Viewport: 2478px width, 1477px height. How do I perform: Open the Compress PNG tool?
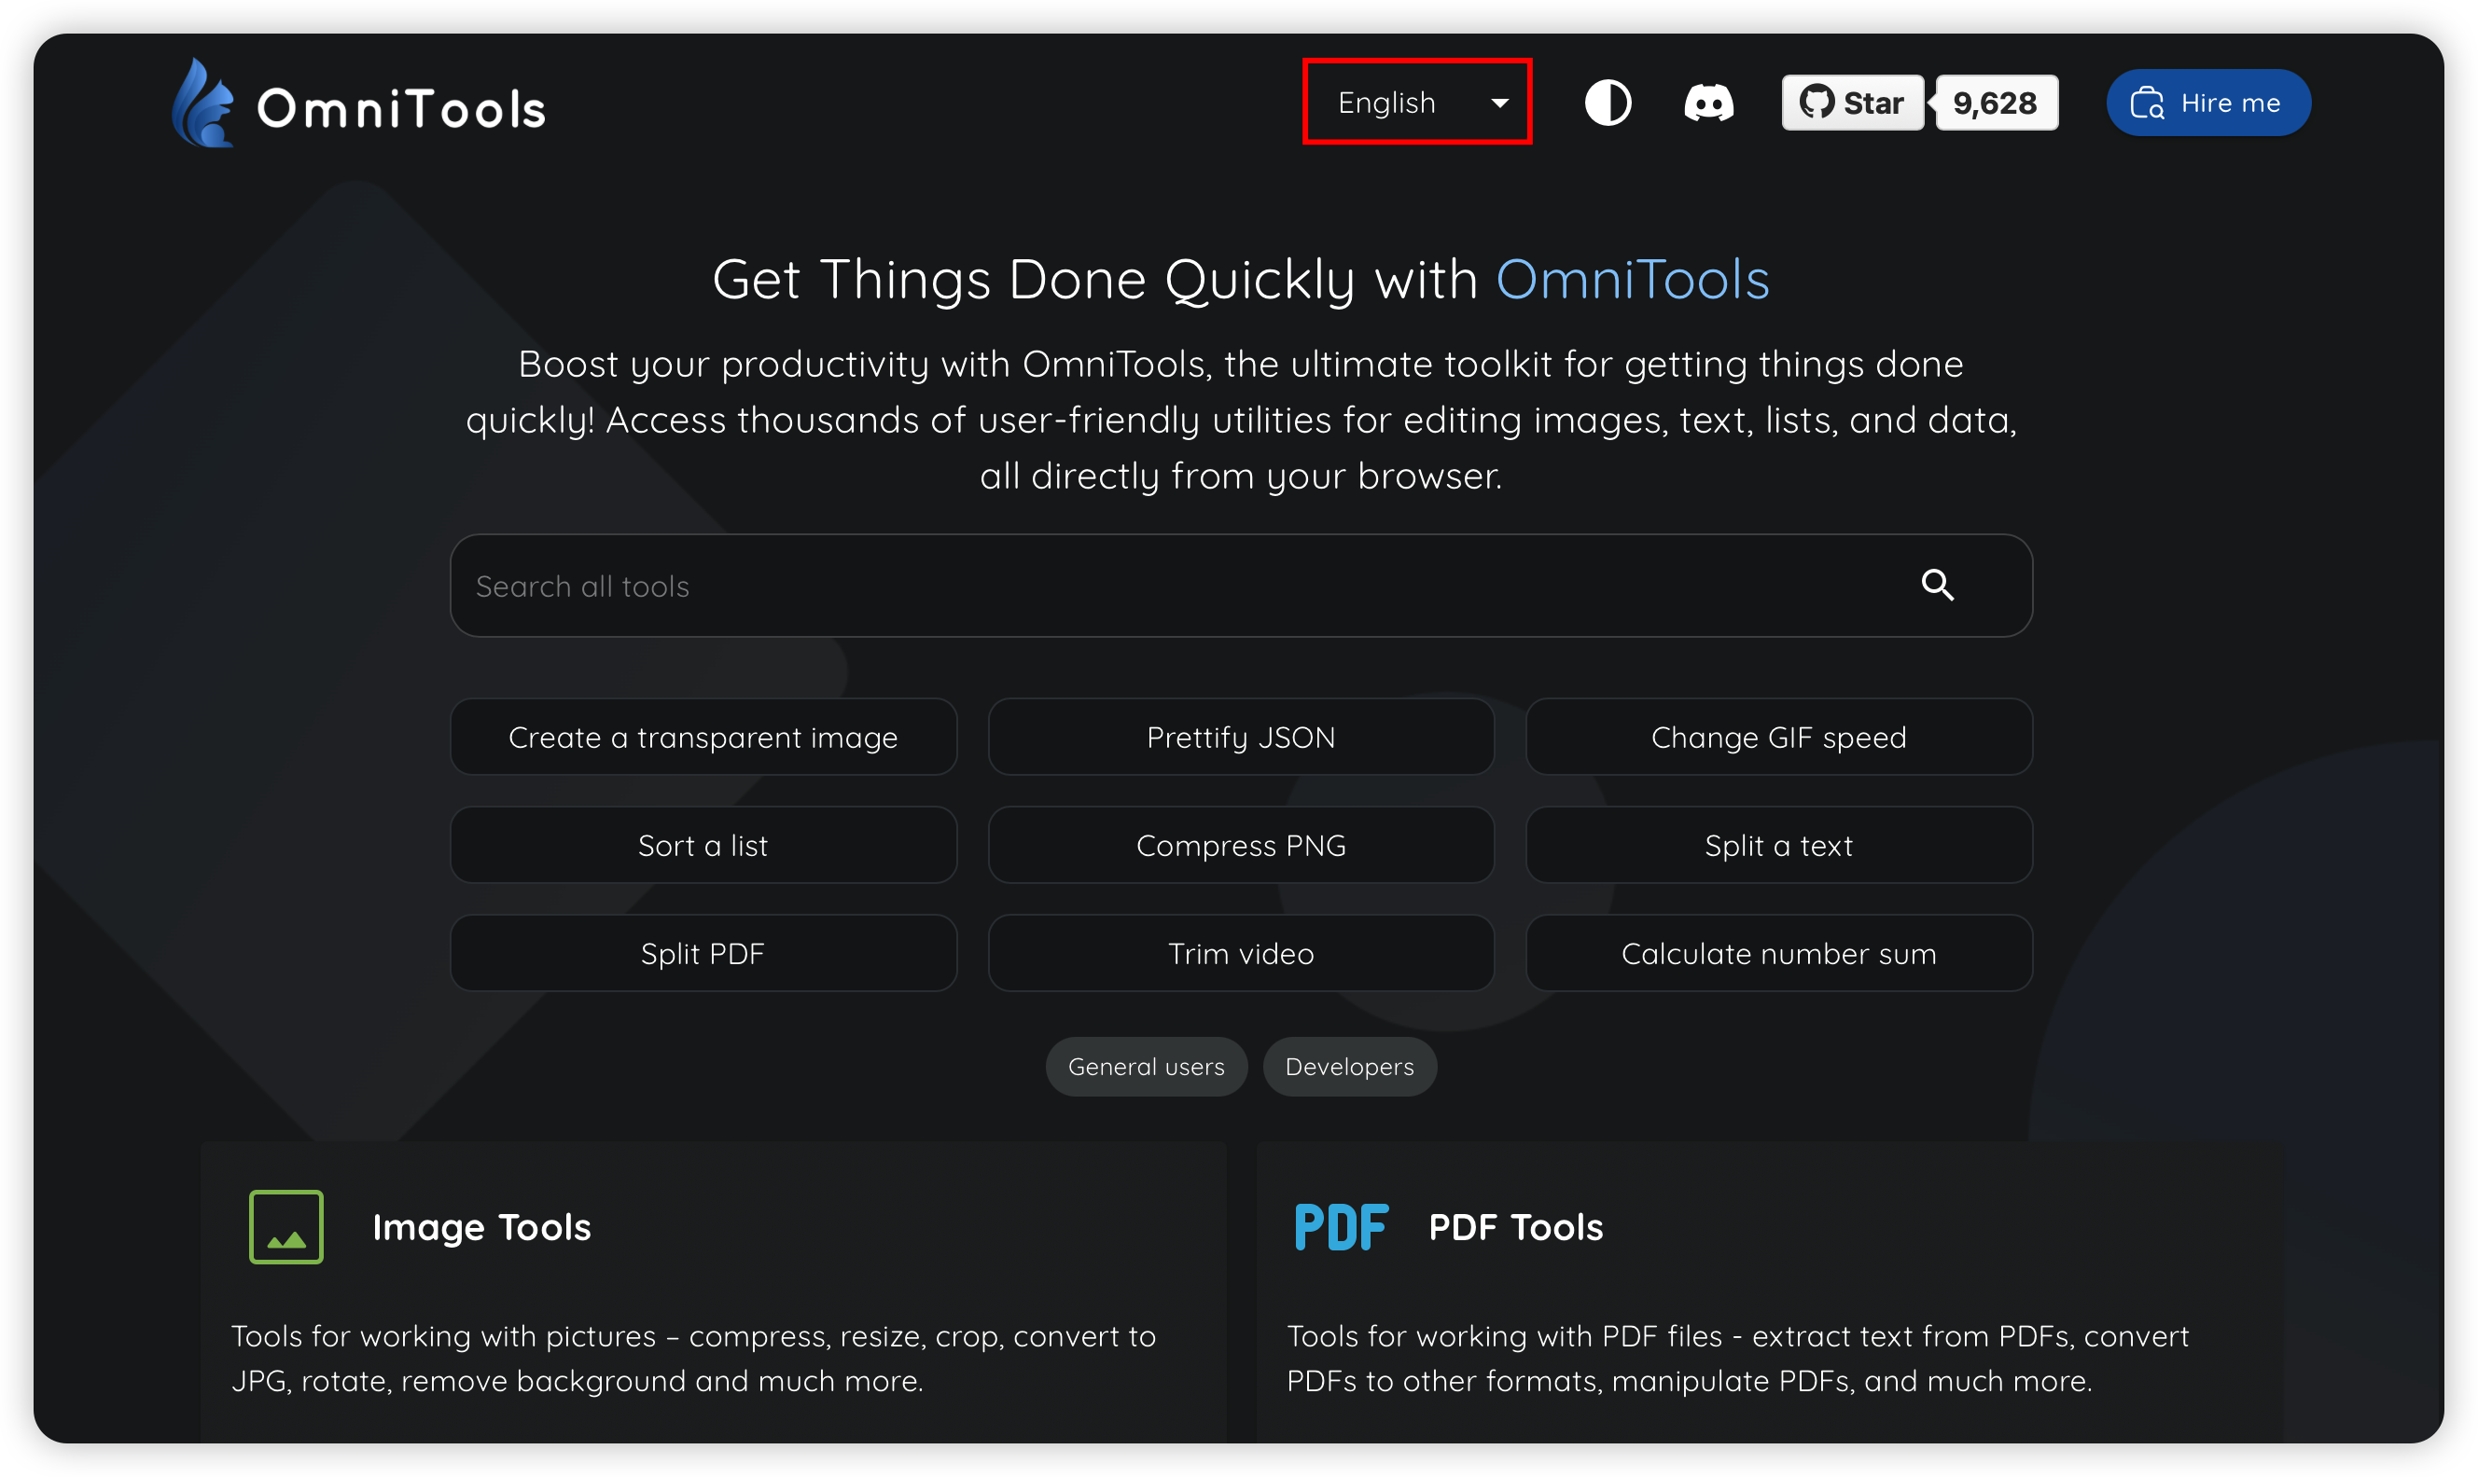click(1241, 845)
